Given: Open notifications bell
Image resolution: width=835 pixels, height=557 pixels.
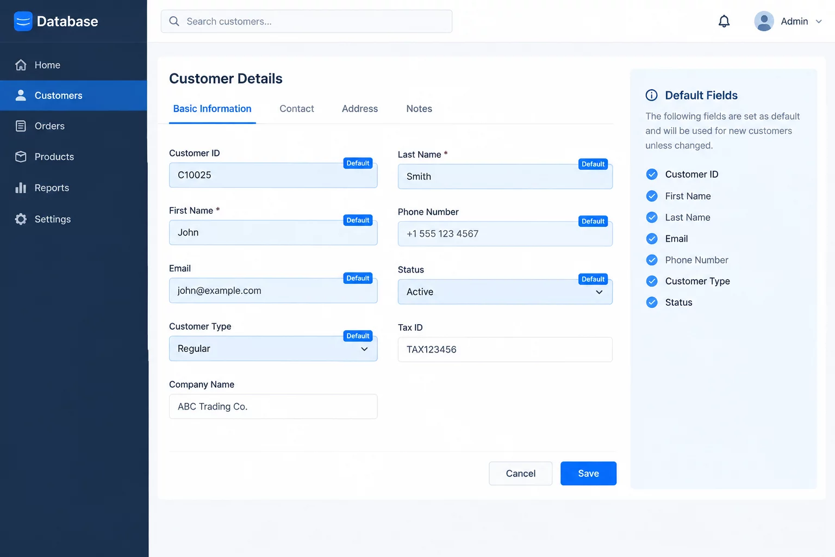Looking at the screenshot, I should [724, 21].
